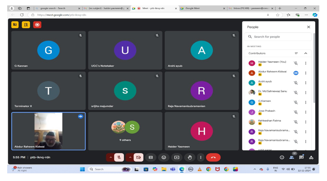Click the present screen button

177,157
